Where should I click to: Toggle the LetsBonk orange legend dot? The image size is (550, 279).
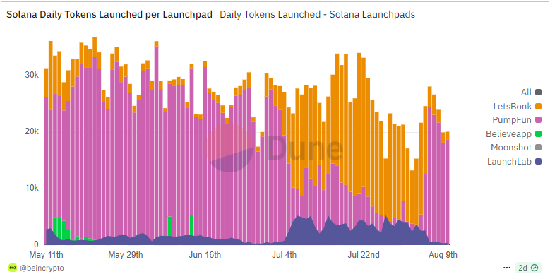pyautogui.click(x=539, y=107)
